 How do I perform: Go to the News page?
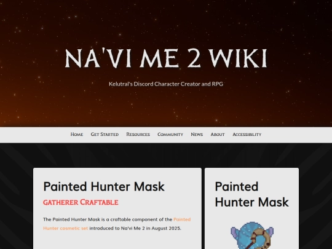(197, 134)
